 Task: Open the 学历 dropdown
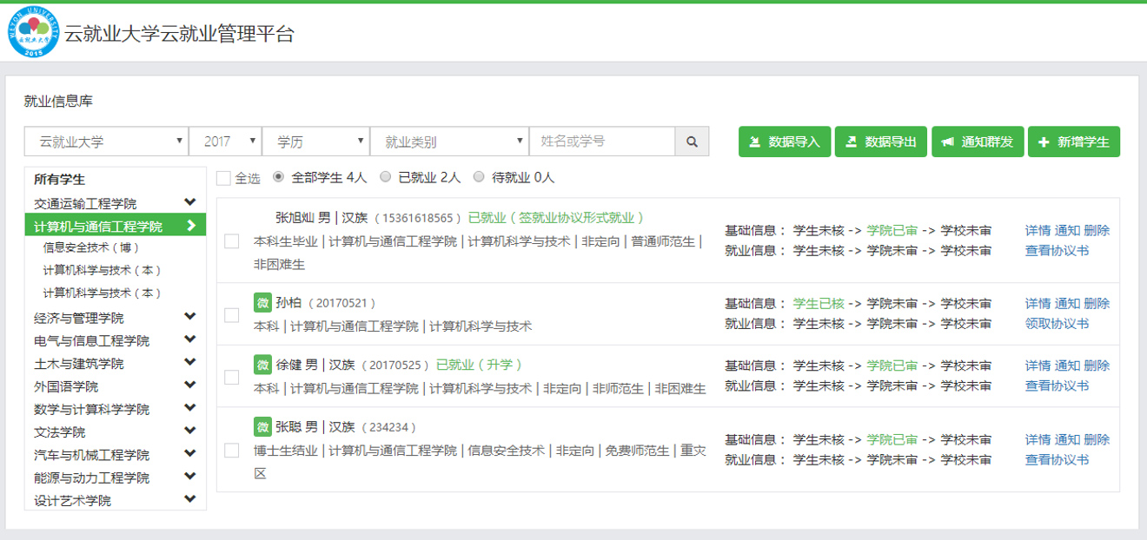tap(315, 141)
